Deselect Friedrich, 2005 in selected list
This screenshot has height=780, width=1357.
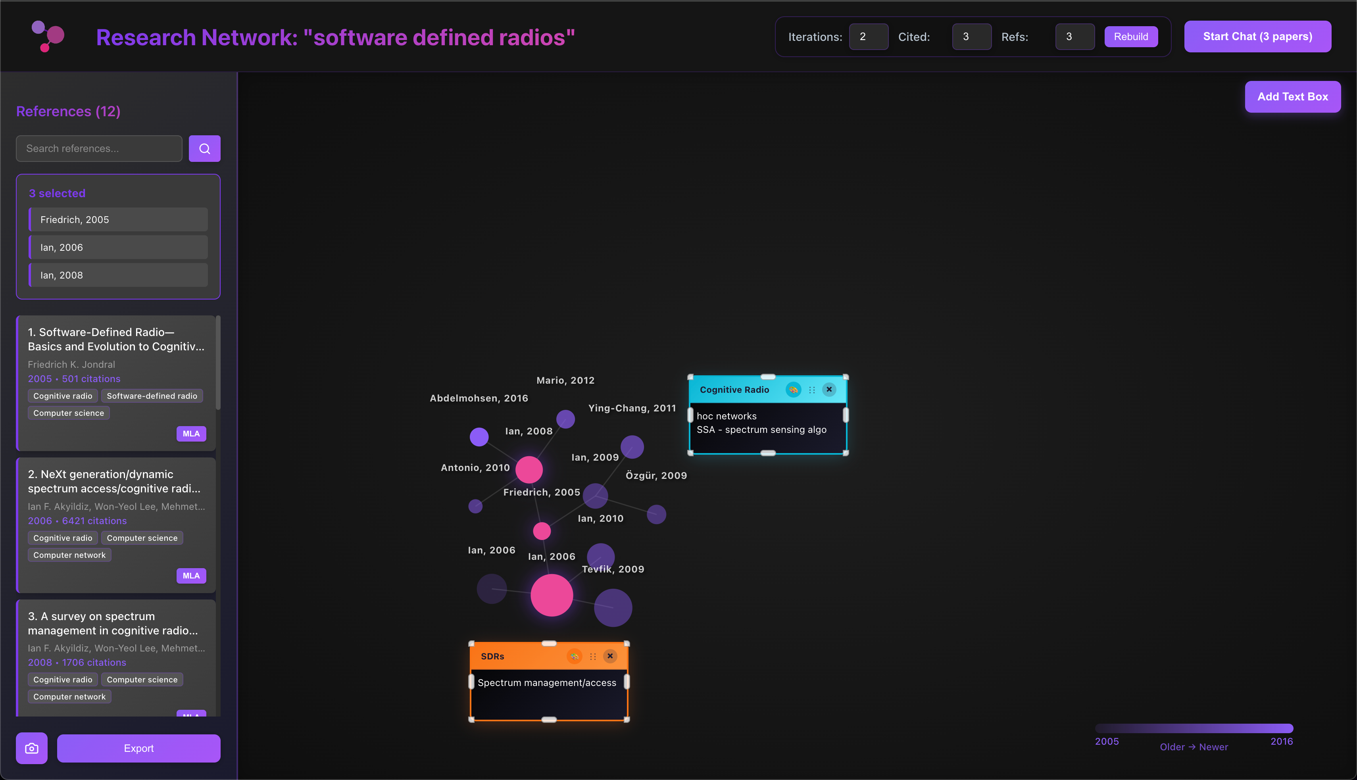(x=118, y=220)
